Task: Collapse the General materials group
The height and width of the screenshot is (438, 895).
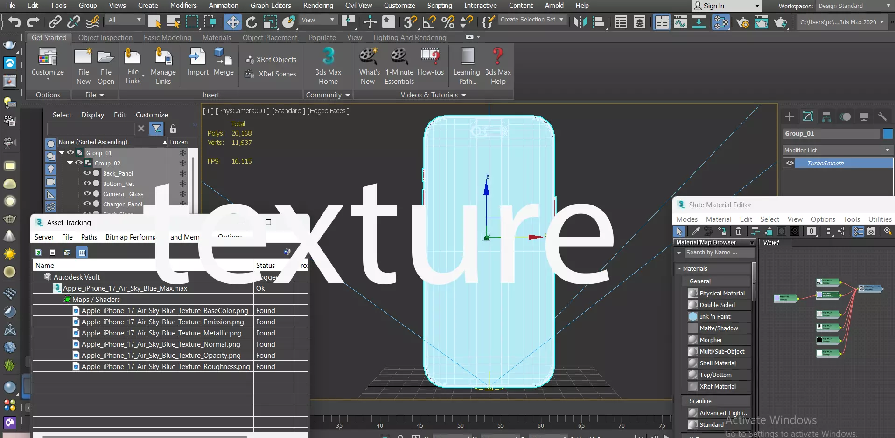Action: coord(686,281)
